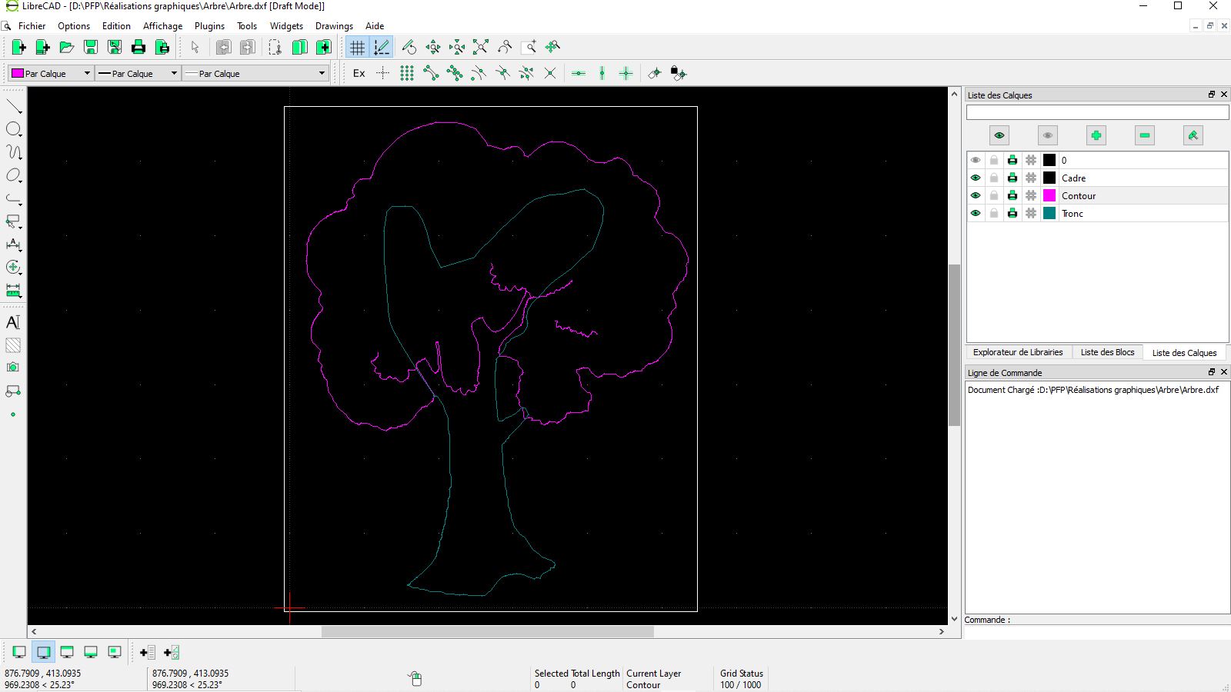Remove layer using the minus button
The image size is (1231, 692).
pyautogui.click(x=1145, y=136)
